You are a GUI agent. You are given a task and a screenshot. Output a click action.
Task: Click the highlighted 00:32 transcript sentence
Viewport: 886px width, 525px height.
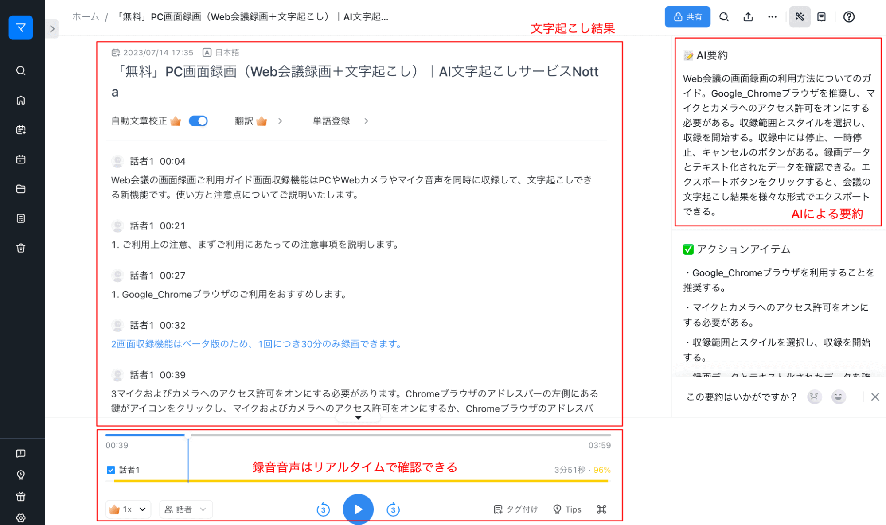(256, 344)
